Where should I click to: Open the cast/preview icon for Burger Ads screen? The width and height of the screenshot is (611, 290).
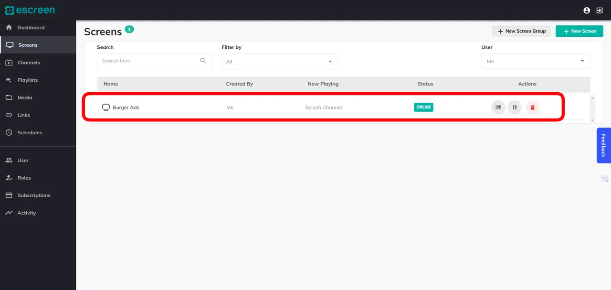pos(498,107)
